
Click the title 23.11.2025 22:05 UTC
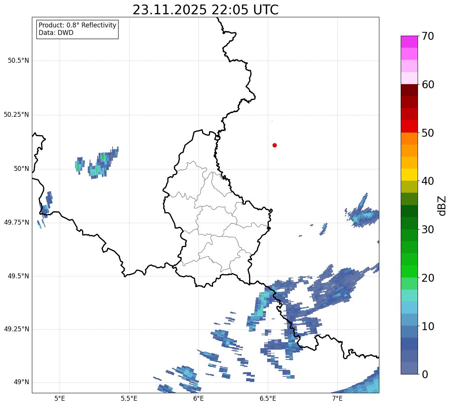[x=206, y=9]
